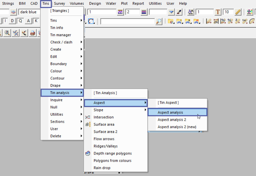
Task: Open the Water menu
Action: pyautogui.click(x=111, y=3)
